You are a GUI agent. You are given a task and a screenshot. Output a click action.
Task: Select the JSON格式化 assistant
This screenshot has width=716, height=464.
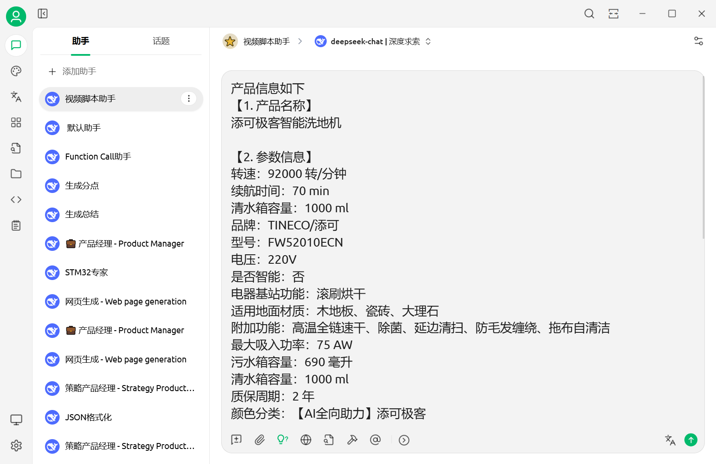click(121, 417)
